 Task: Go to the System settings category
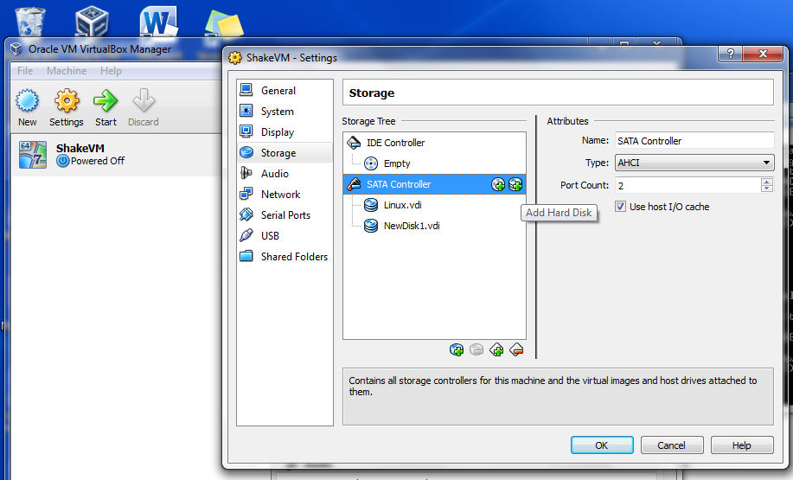pyautogui.click(x=285, y=112)
